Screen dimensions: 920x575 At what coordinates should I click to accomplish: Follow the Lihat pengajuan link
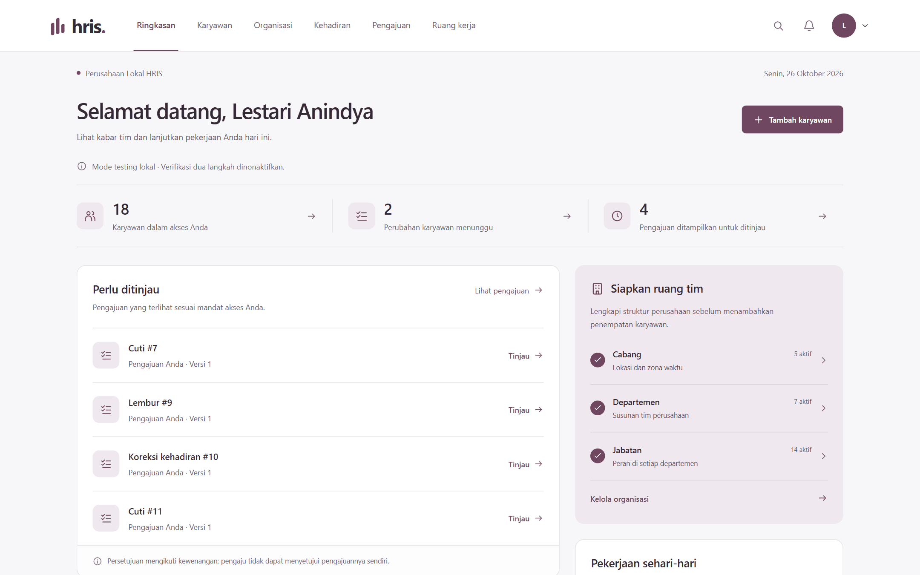[x=509, y=290]
